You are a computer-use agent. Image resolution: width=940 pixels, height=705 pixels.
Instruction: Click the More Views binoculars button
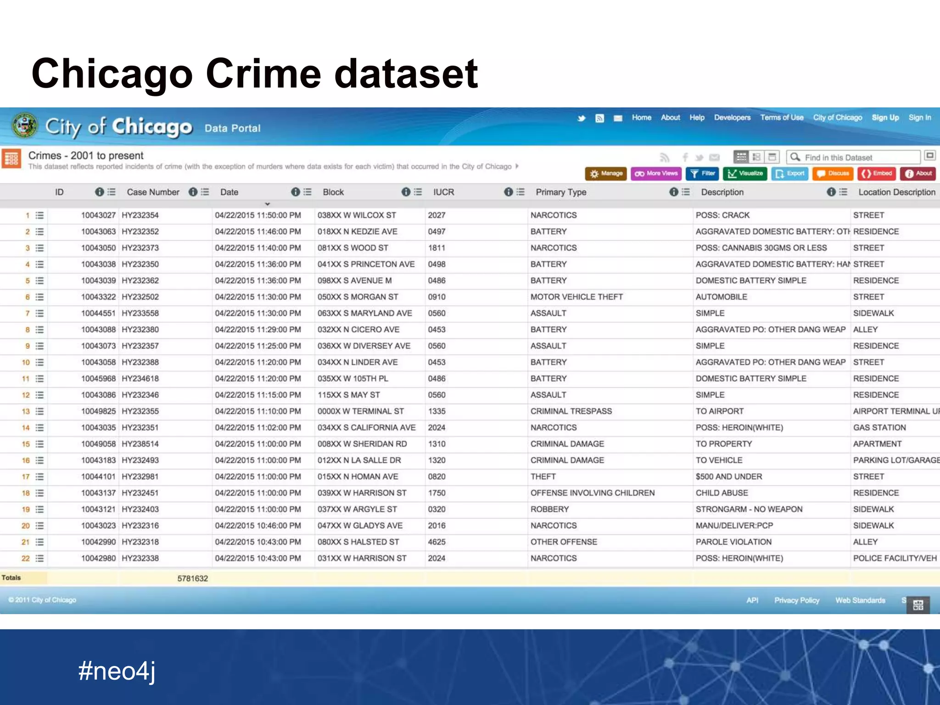656,173
